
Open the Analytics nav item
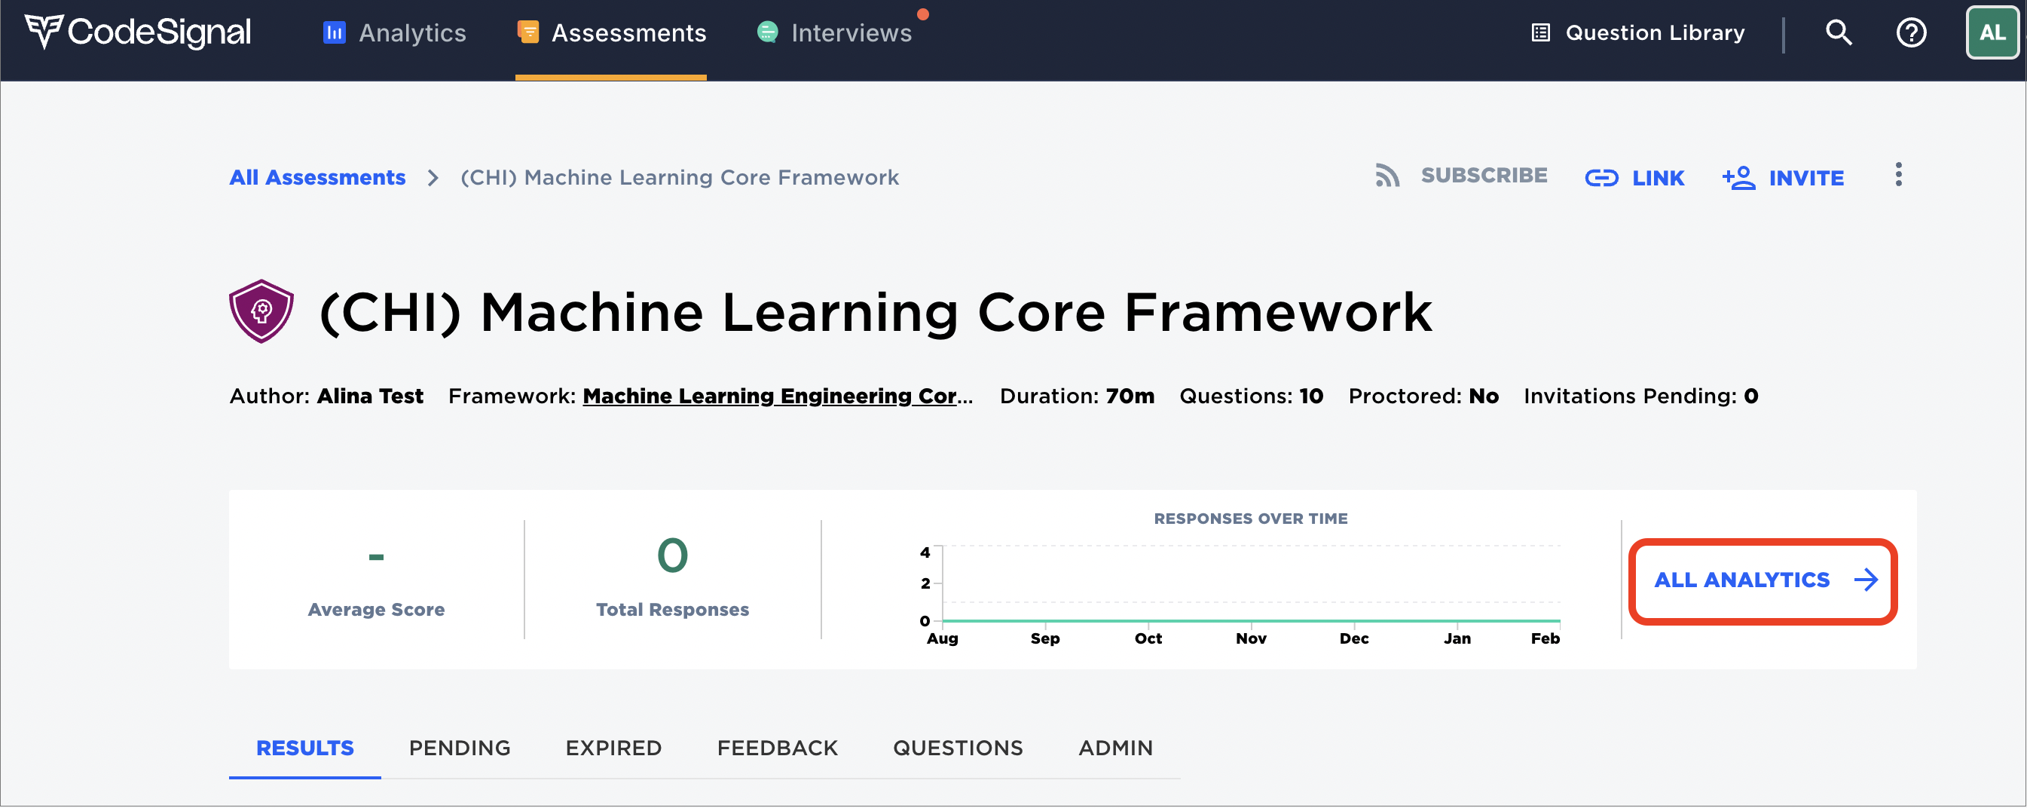point(394,33)
